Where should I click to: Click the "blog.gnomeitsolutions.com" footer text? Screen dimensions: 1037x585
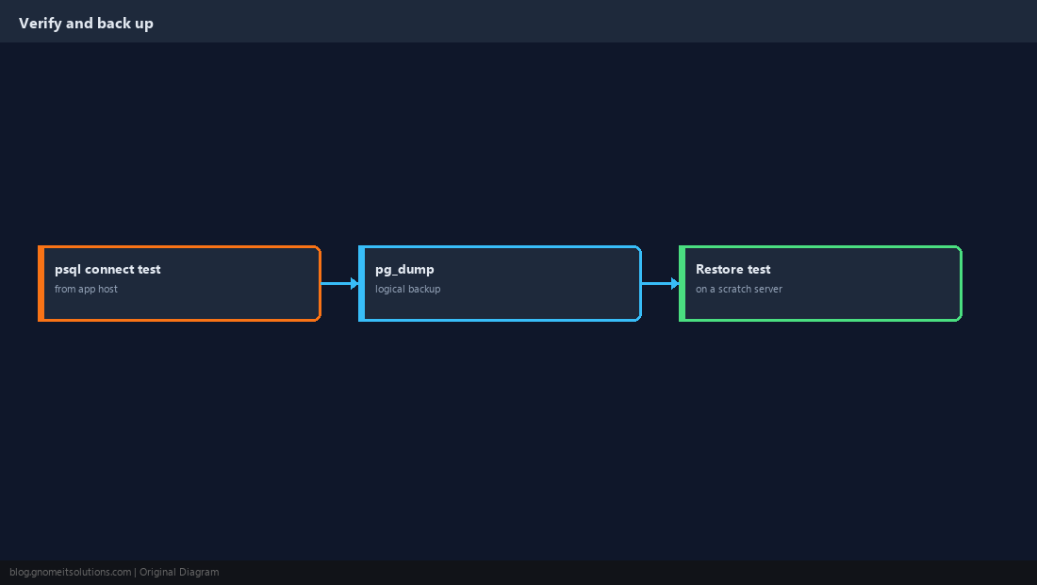tap(70, 573)
